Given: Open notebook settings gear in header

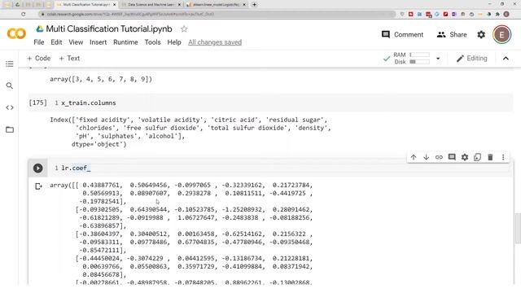Looking at the screenshot, I should 481,34.
